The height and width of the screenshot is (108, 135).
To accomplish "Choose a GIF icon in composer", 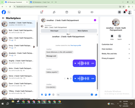I will [x=53, y=94].
